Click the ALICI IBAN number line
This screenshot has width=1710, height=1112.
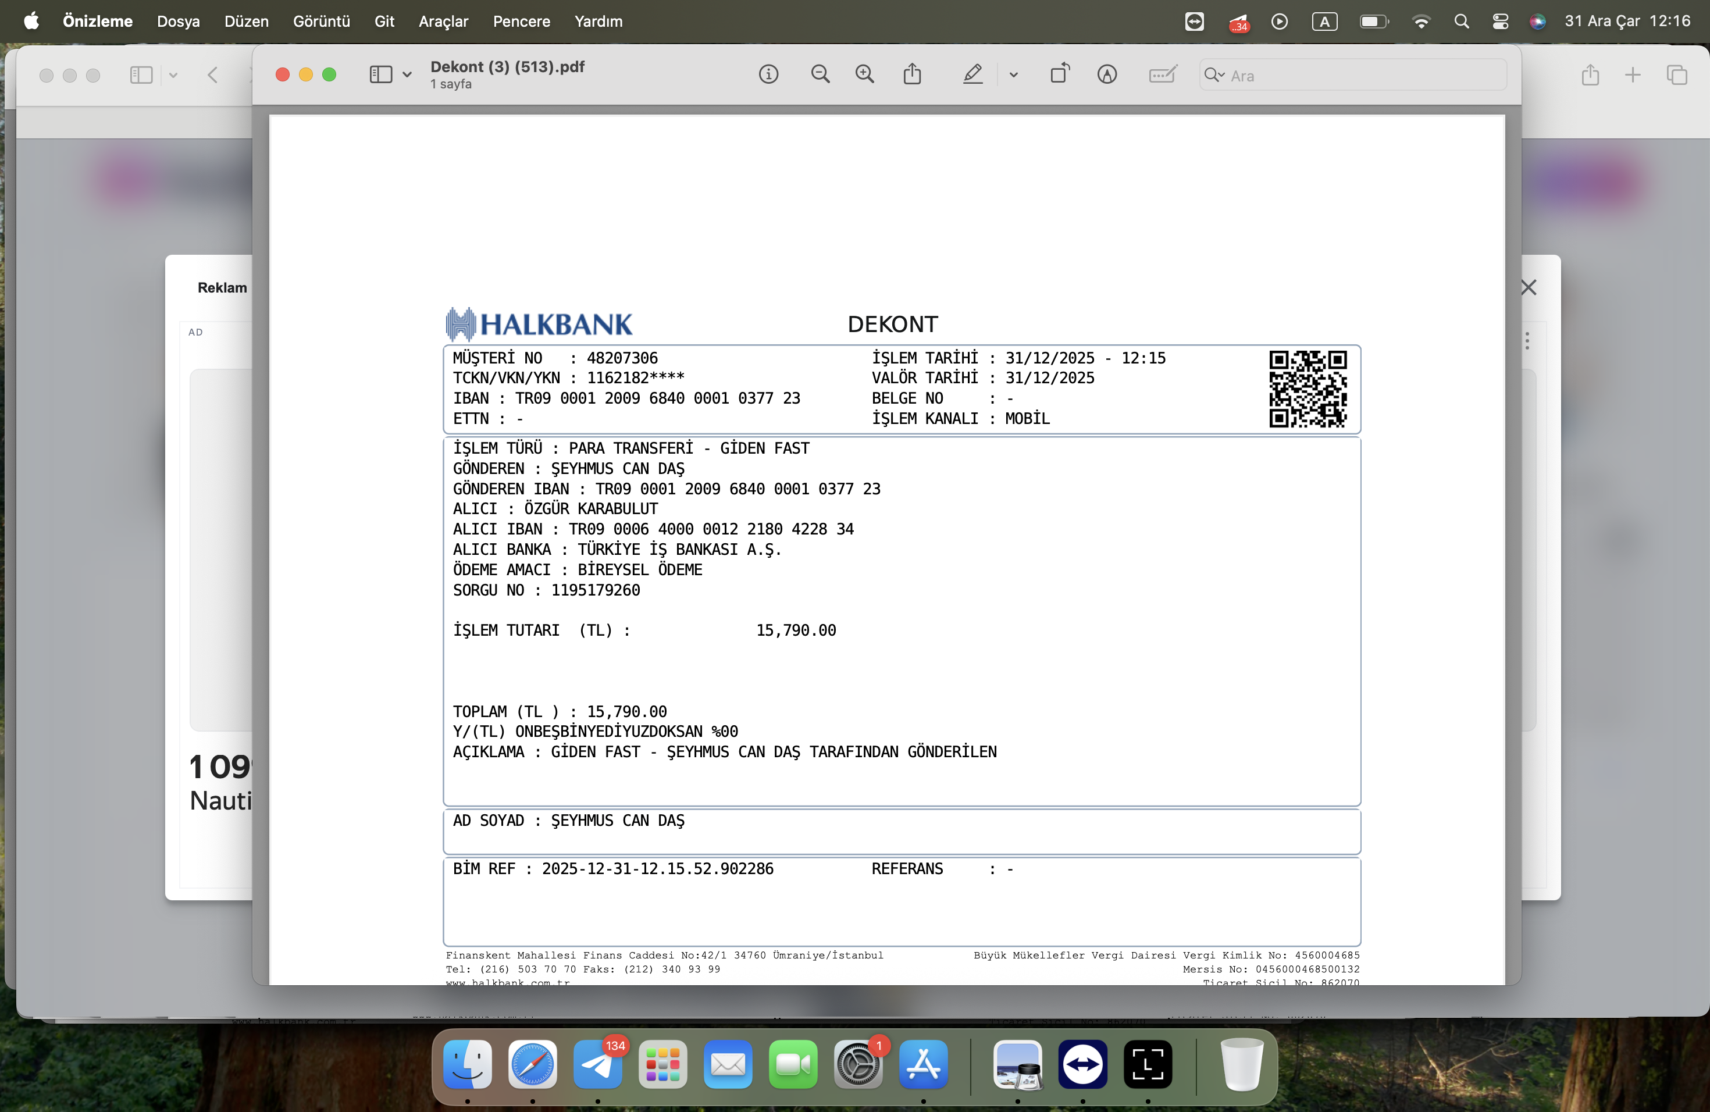click(653, 529)
